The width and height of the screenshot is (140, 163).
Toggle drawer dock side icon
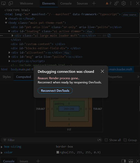point(123,161)
